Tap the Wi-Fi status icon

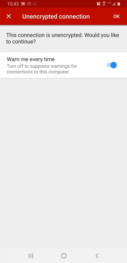104,4
